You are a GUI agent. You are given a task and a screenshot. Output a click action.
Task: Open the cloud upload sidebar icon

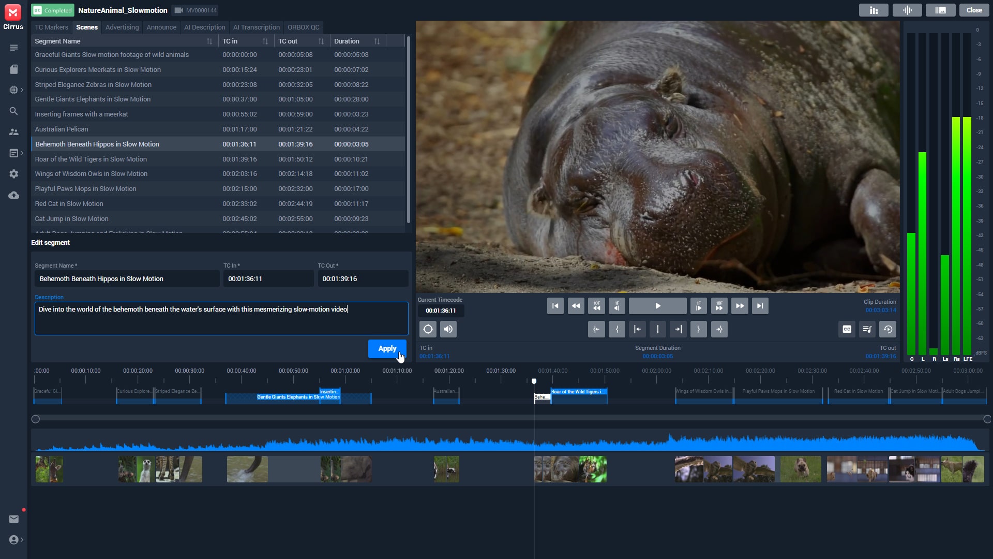(x=14, y=195)
